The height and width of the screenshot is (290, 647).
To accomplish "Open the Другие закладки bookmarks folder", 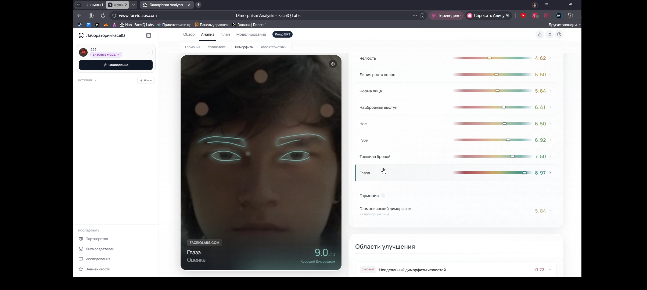I will 565,25.
